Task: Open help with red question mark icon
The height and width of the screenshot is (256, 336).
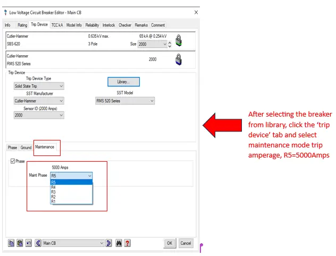Action: (127, 243)
